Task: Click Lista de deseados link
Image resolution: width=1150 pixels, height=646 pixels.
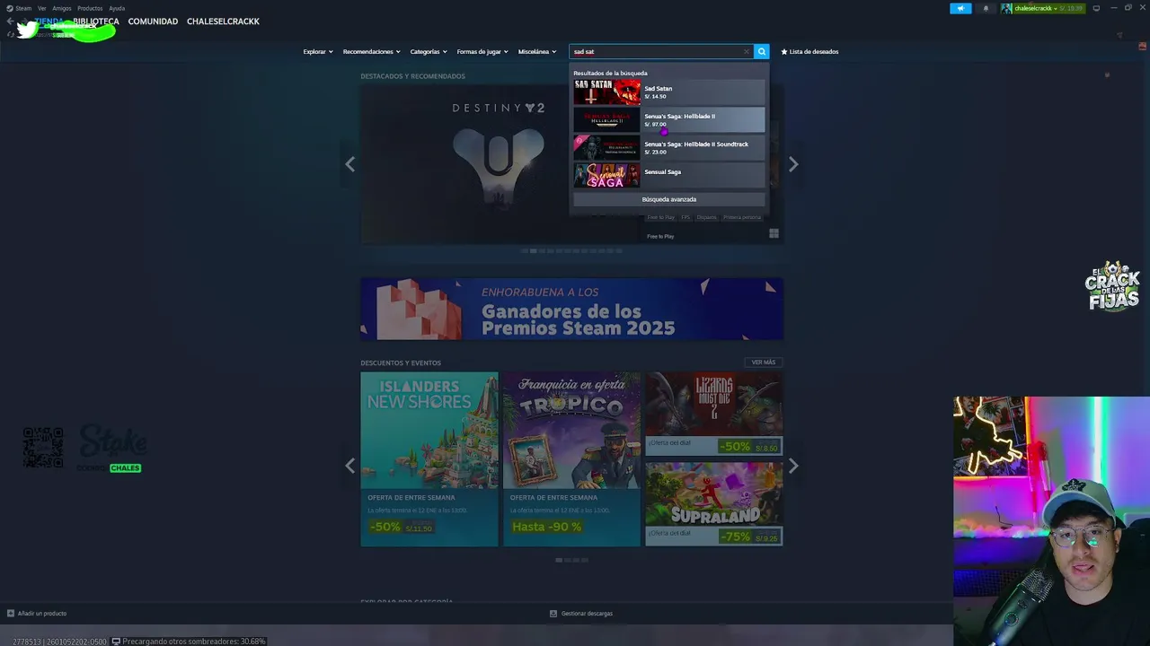Action: point(814,51)
